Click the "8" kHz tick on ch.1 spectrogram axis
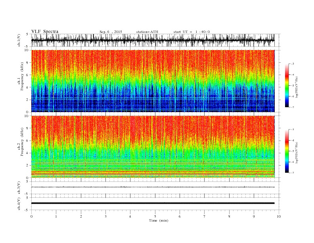314x243 pixels. tap(28, 63)
